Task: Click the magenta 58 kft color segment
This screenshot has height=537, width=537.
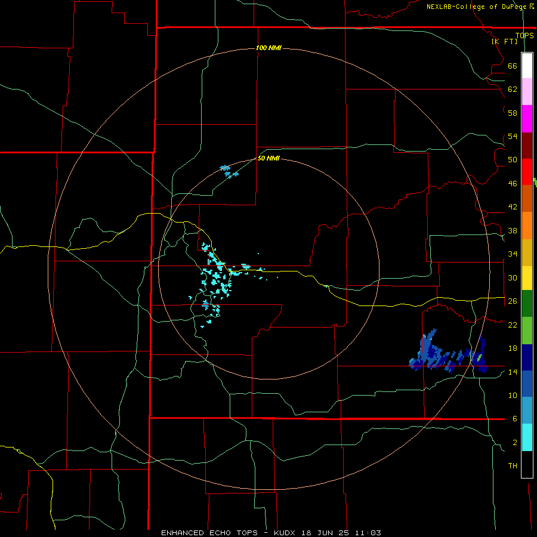Action: coord(527,119)
